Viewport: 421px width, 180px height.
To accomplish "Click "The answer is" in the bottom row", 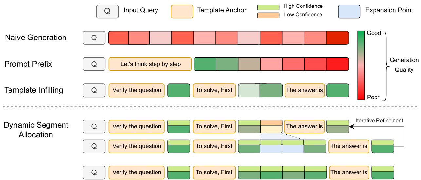I will pyautogui.click(x=349, y=172).
